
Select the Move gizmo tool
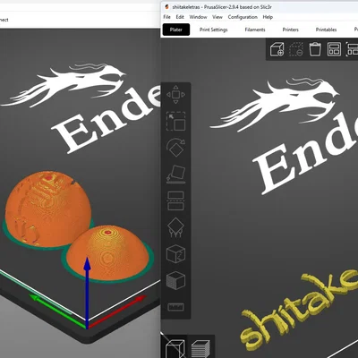(x=175, y=95)
